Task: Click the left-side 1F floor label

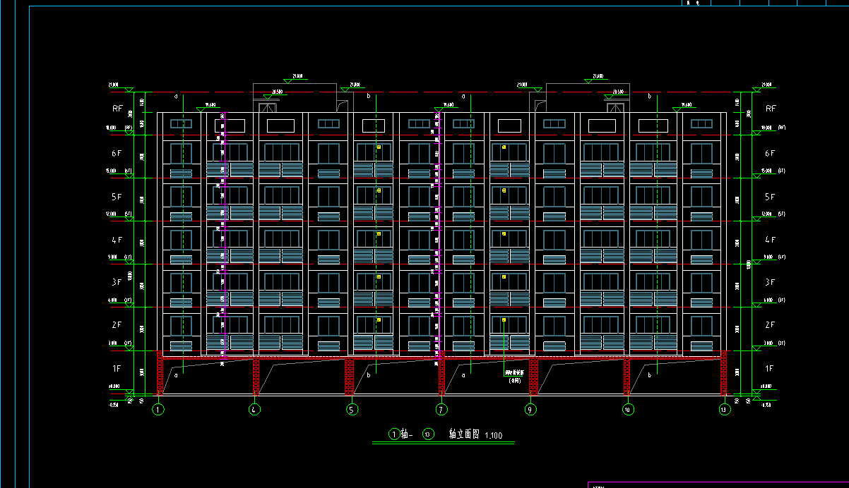Action: pos(117,368)
